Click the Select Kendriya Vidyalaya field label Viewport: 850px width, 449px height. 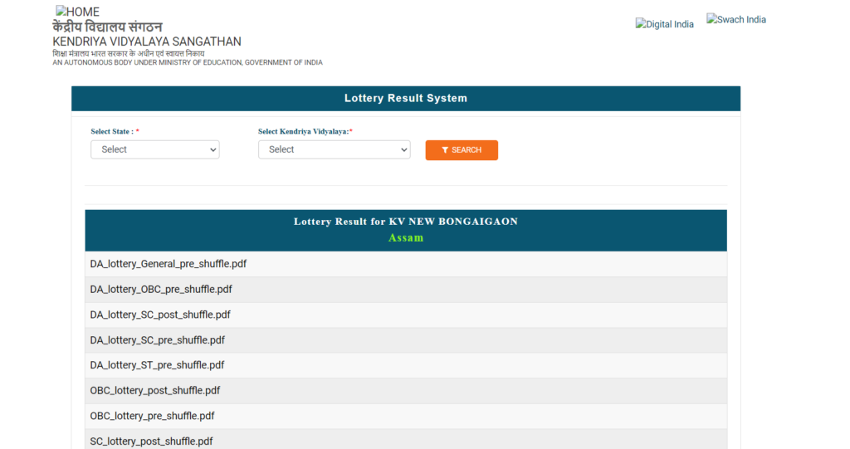(x=305, y=131)
